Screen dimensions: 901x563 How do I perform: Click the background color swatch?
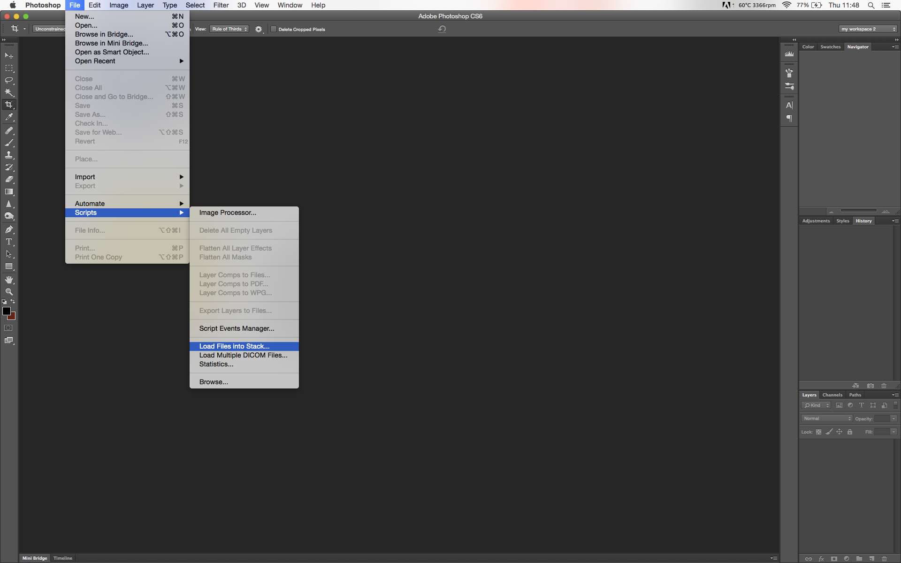click(x=13, y=317)
